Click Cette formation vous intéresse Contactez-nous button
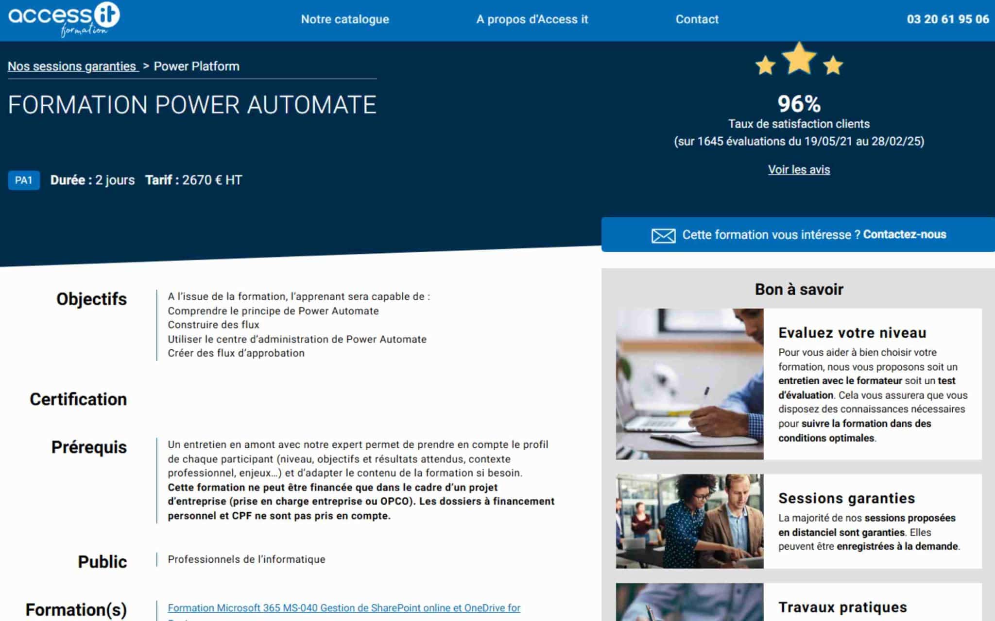This screenshot has height=621, width=995. (x=798, y=235)
